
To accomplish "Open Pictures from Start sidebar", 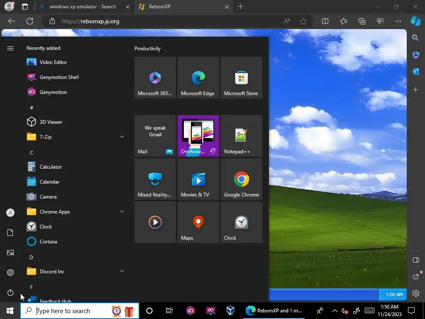I will [10, 253].
